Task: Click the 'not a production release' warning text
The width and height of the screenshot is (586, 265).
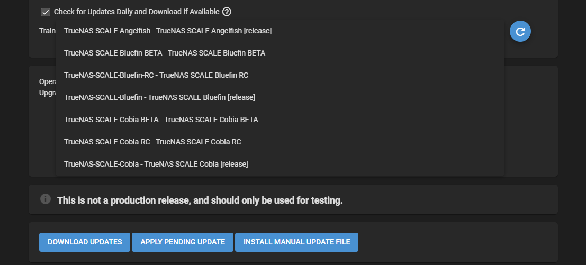Action: pyautogui.click(x=200, y=200)
